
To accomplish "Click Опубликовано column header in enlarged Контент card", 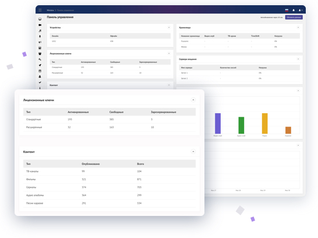I will point(91,164).
